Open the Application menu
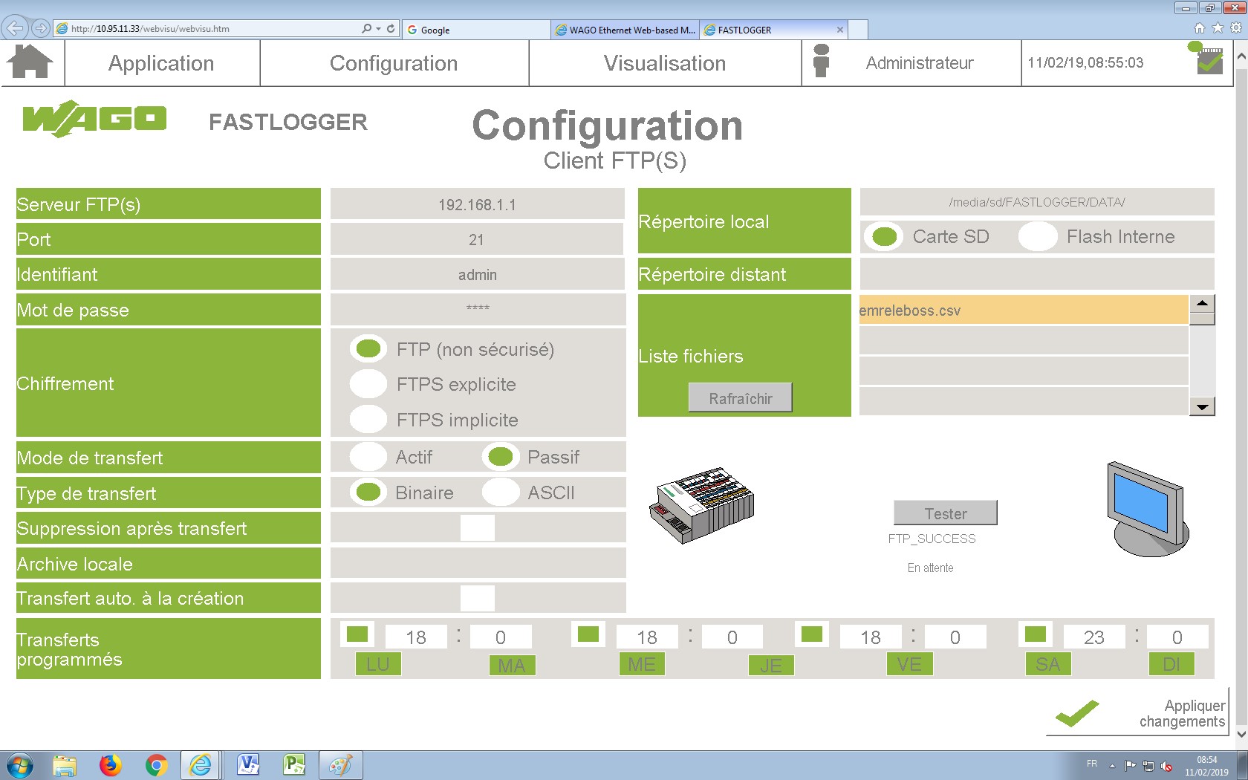This screenshot has width=1248, height=780. click(161, 63)
